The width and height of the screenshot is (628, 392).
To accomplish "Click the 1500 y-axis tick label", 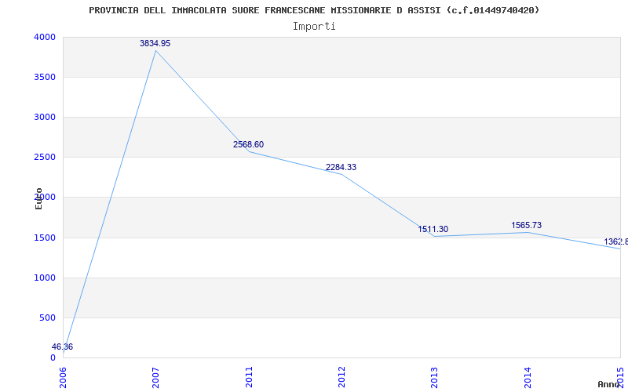I will pos(45,238).
